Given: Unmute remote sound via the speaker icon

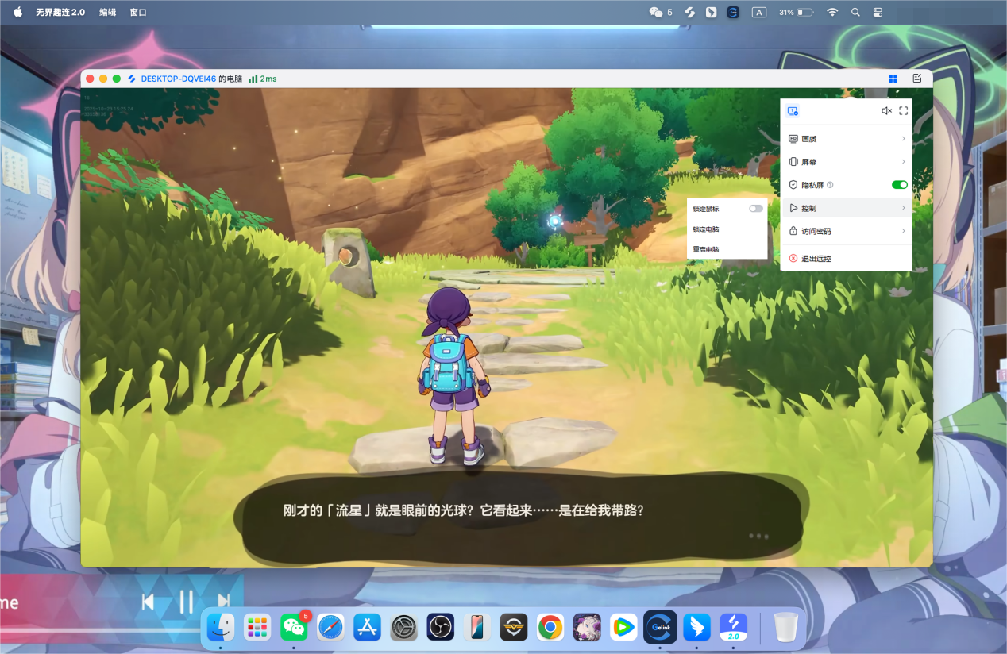Looking at the screenshot, I should click(886, 111).
